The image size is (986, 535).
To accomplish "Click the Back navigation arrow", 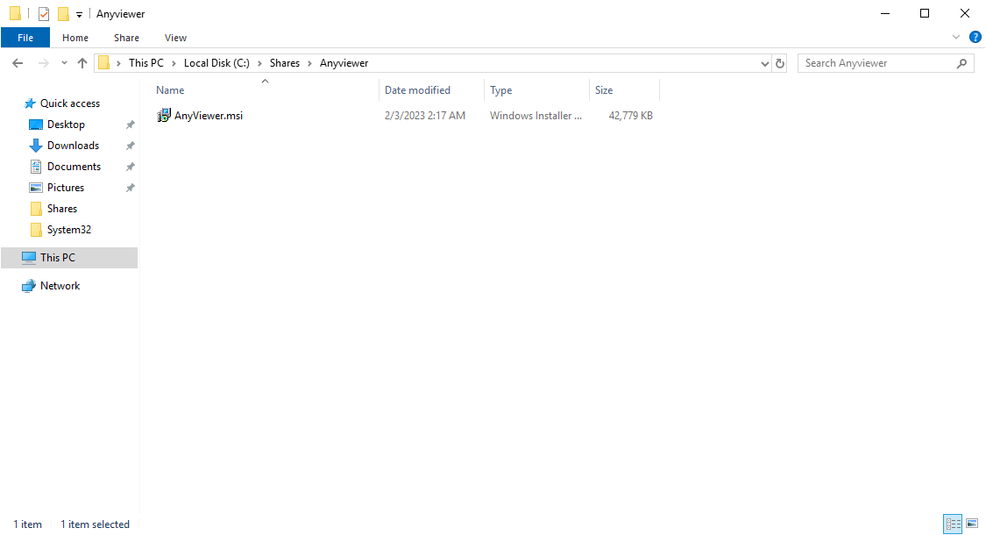I will click(x=18, y=63).
